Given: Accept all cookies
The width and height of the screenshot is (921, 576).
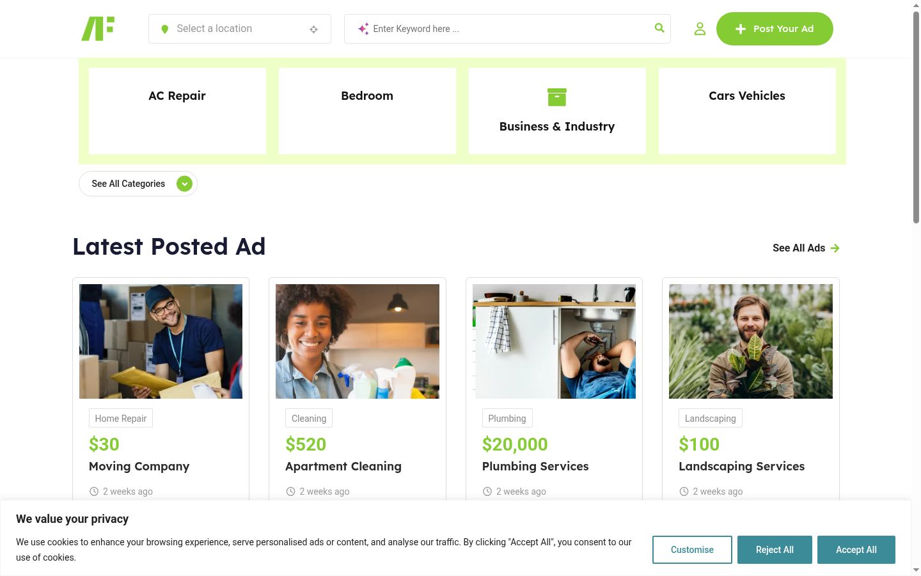Looking at the screenshot, I should 856,550.
